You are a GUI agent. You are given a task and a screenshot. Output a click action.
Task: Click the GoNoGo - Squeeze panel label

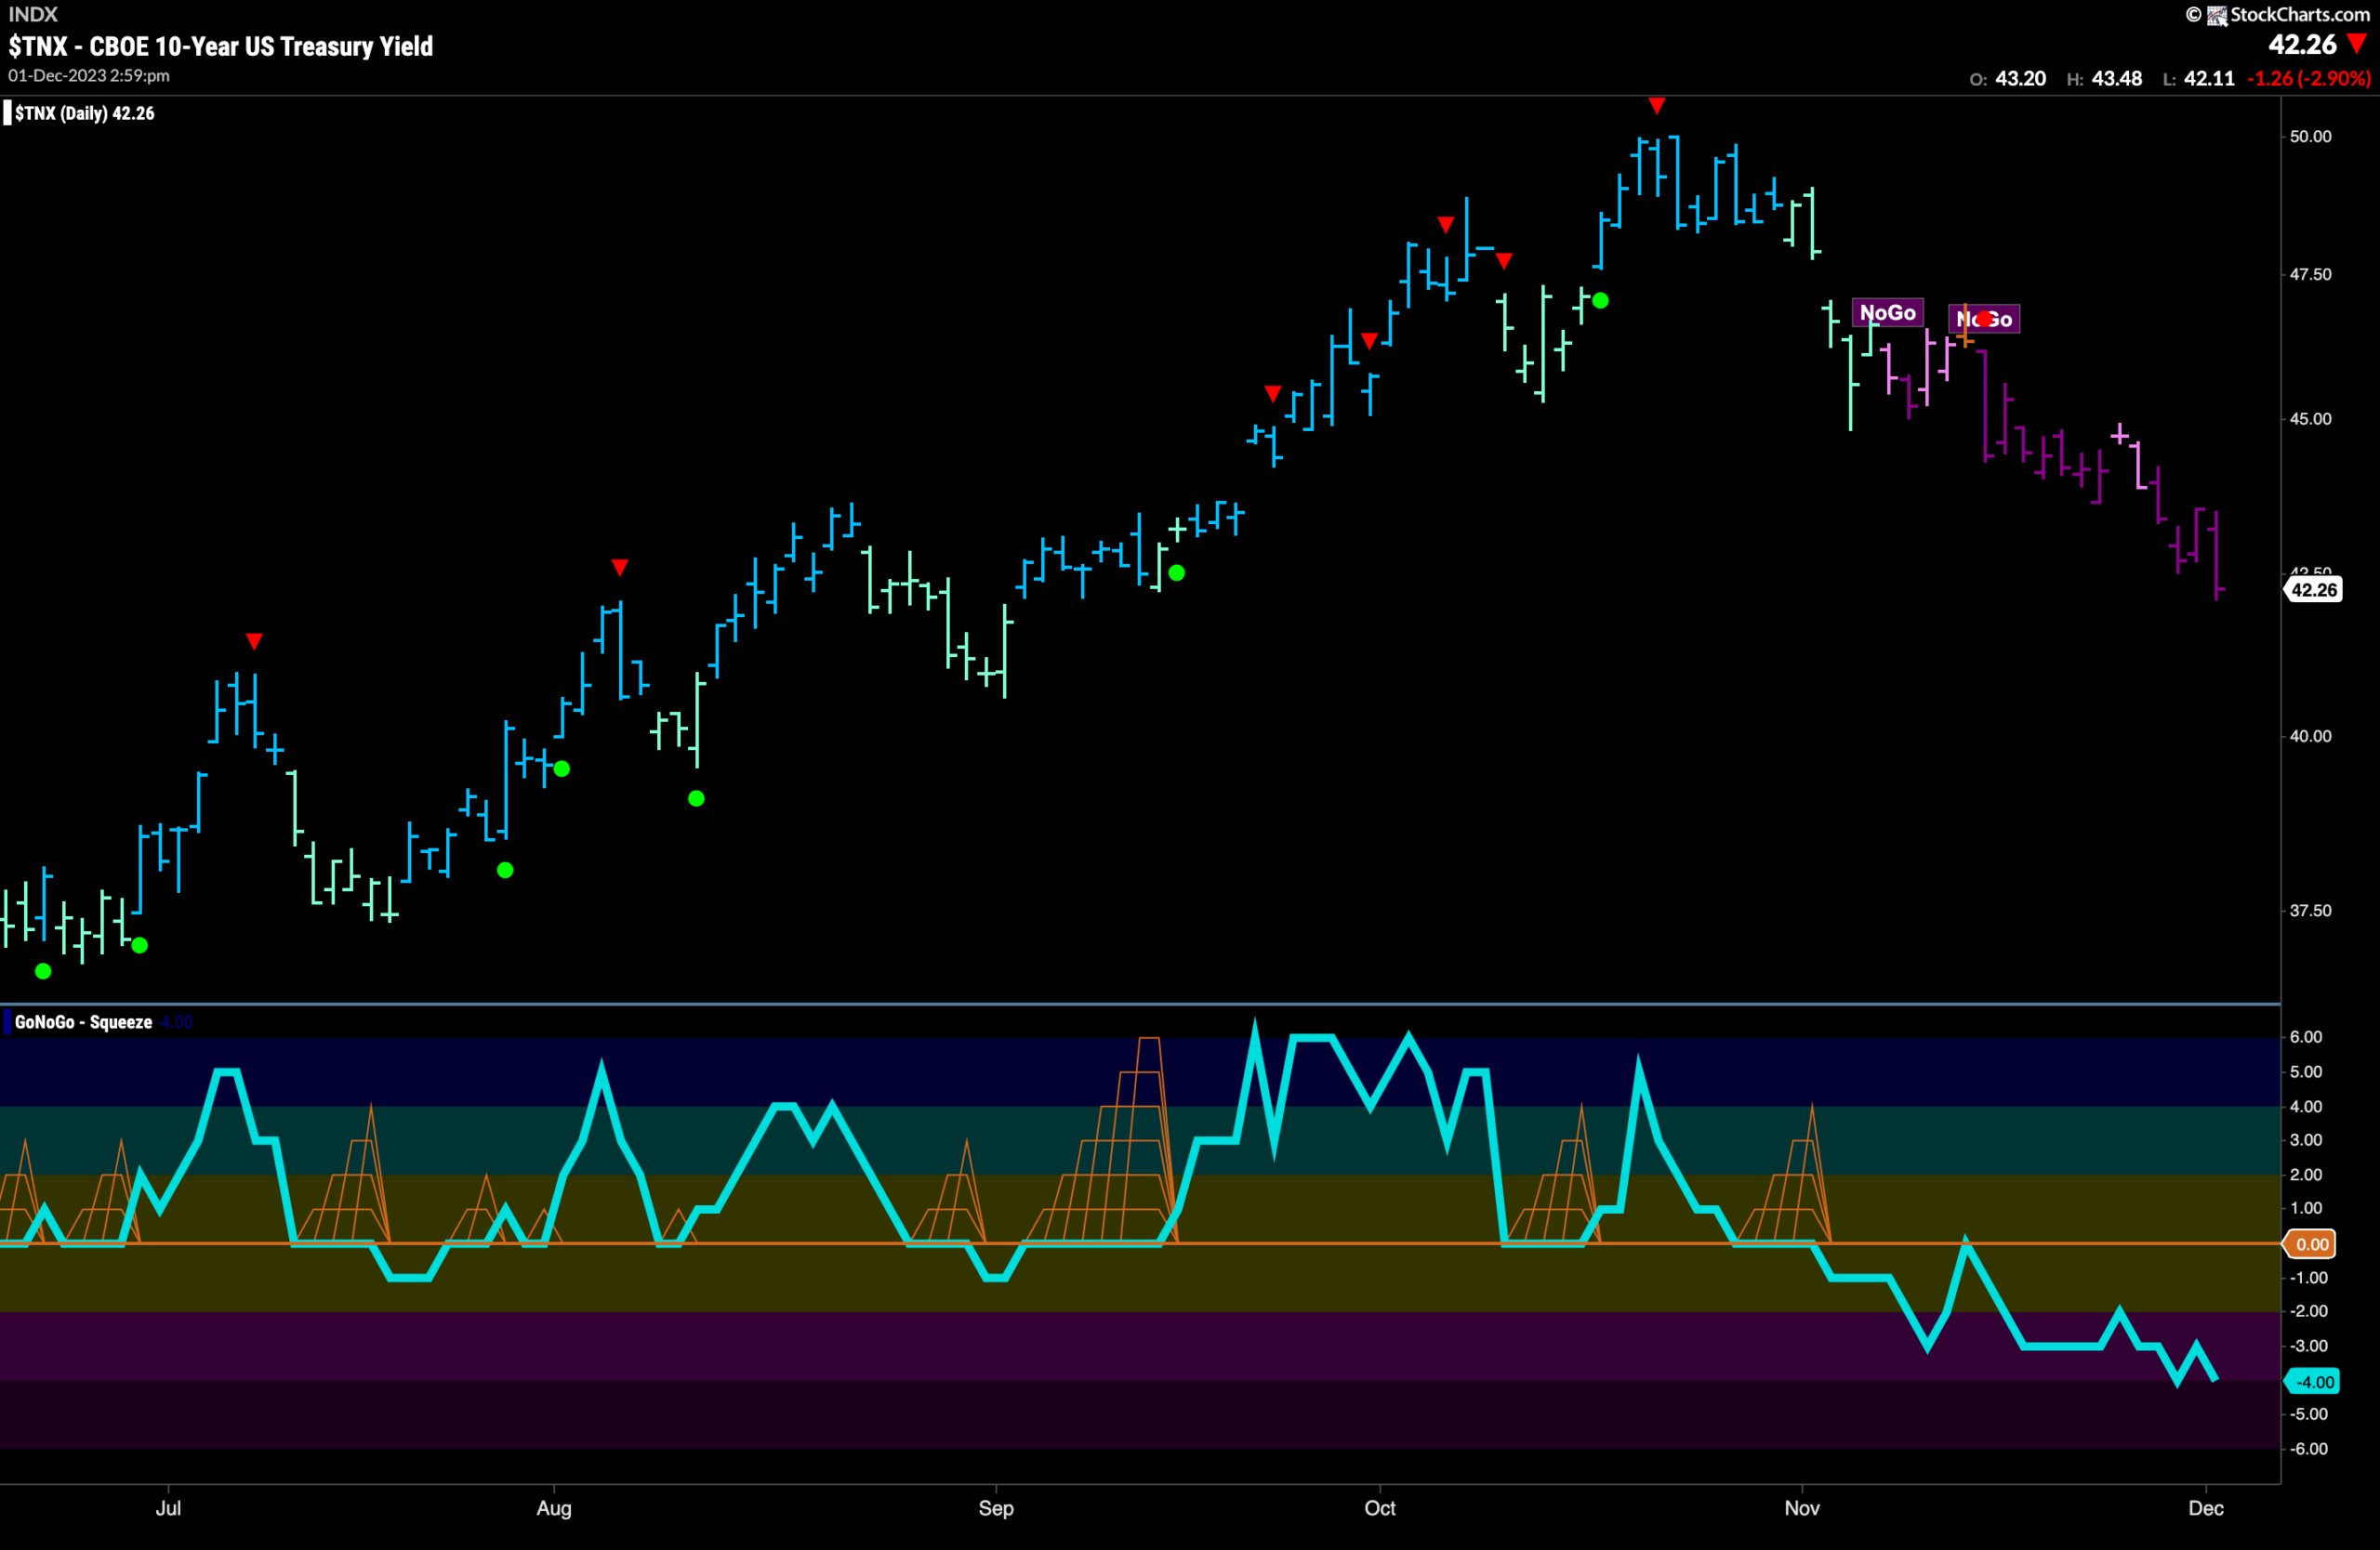[83, 1022]
